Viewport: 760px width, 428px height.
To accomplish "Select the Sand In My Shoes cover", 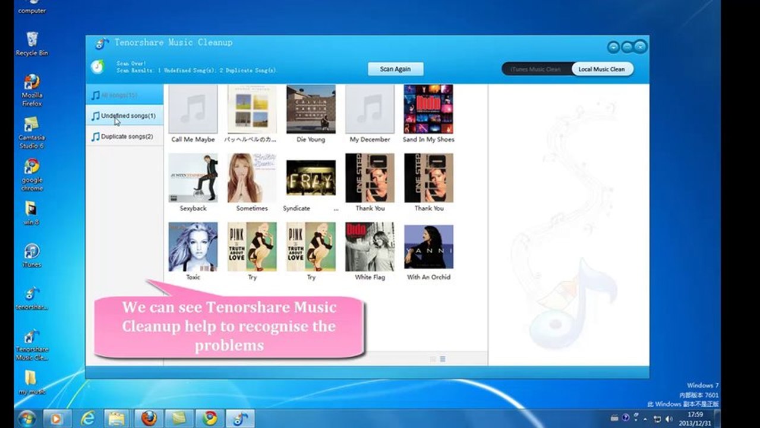I will 428,109.
